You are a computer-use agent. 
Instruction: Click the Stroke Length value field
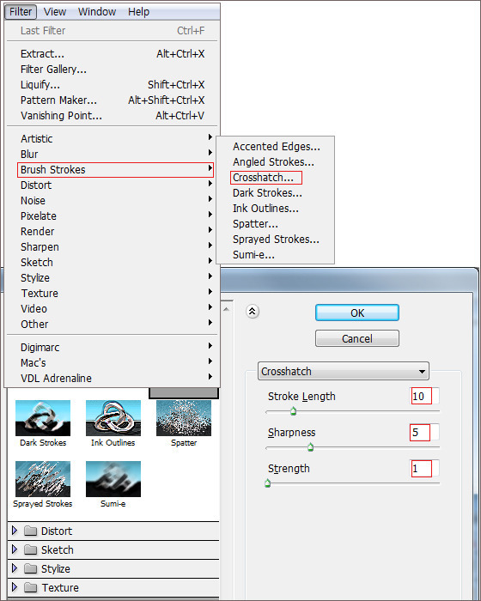coord(423,396)
